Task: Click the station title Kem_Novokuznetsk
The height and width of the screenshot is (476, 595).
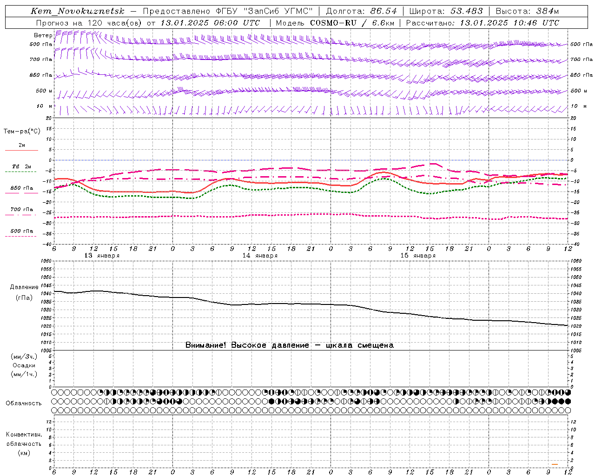Action: (x=78, y=11)
